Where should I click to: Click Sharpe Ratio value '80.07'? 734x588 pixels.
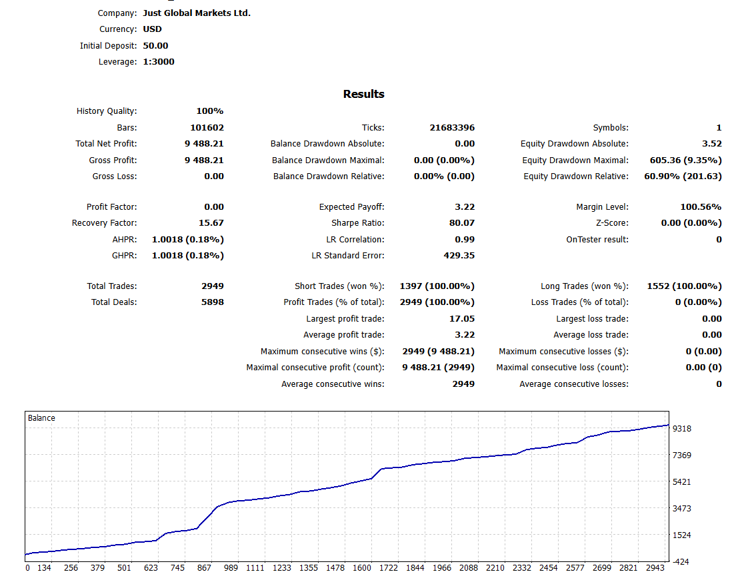[x=462, y=223]
